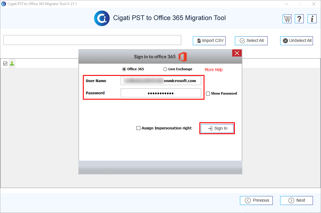Click the Cigati app icon in title bar
321x213 pixels.
pyautogui.click(x=4, y=4)
